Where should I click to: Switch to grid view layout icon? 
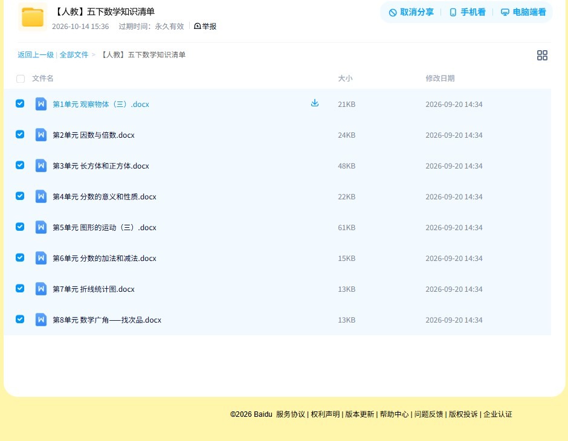542,55
